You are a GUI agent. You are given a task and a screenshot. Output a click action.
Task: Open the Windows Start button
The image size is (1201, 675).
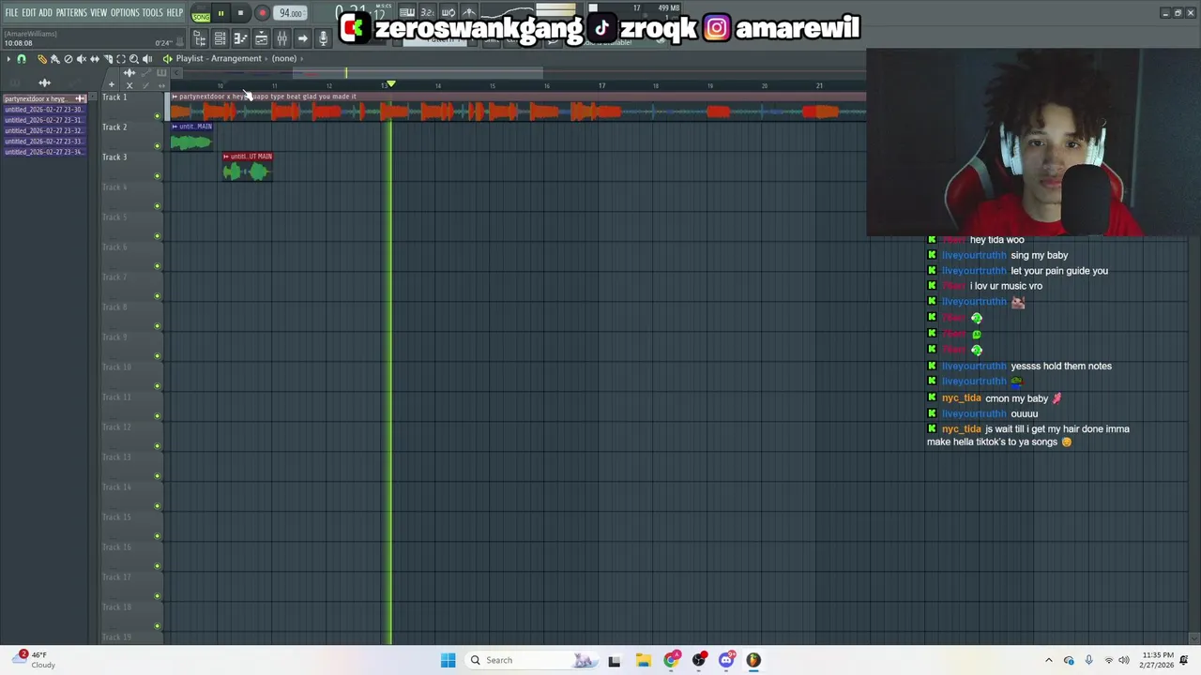tap(448, 660)
